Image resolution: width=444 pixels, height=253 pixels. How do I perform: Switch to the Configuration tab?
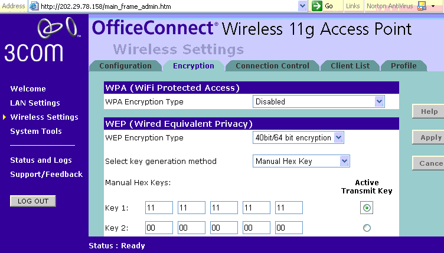tap(125, 66)
